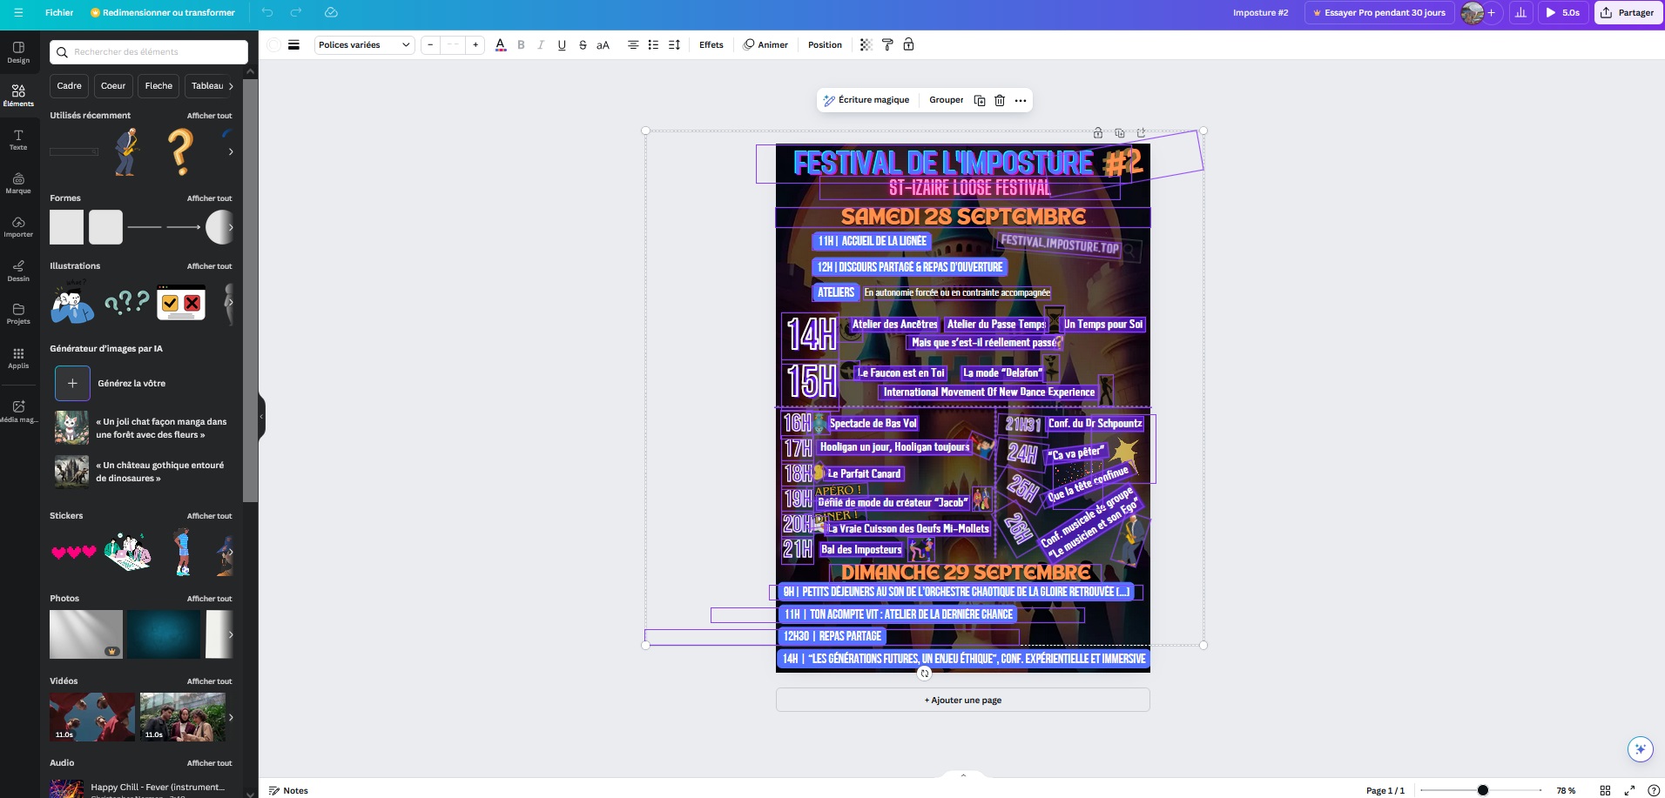
Task: Open the empty color circle swatch
Action: point(273,45)
